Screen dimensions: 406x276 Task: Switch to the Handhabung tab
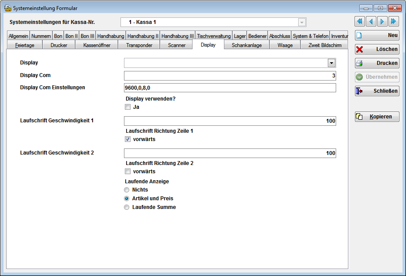[111, 36]
